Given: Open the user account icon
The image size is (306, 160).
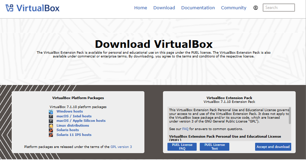Looking at the screenshot, I should click(x=256, y=8).
